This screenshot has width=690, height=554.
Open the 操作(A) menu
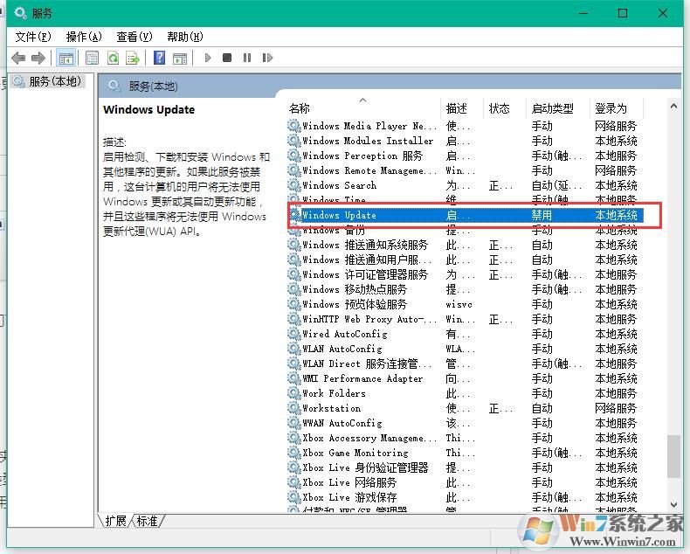tap(84, 37)
